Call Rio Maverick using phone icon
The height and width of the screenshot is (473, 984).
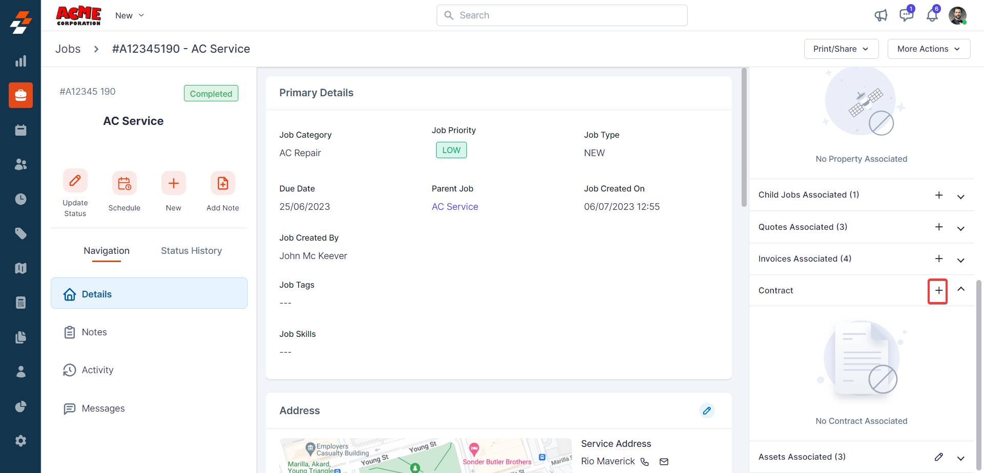tap(645, 462)
